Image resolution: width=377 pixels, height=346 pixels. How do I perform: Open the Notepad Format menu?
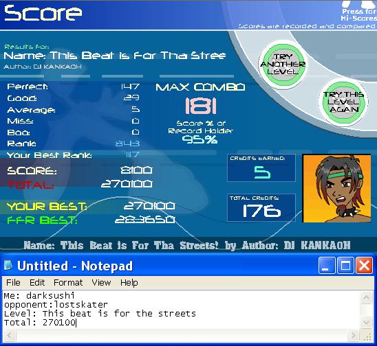click(x=68, y=282)
